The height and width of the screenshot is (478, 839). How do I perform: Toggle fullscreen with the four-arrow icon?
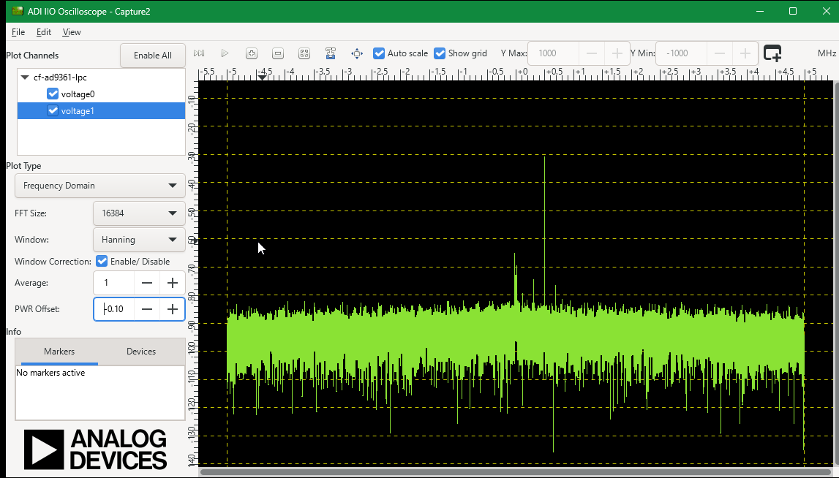pos(357,53)
